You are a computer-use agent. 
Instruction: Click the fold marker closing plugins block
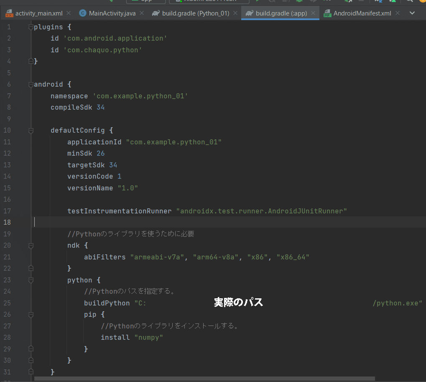pyautogui.click(x=31, y=62)
